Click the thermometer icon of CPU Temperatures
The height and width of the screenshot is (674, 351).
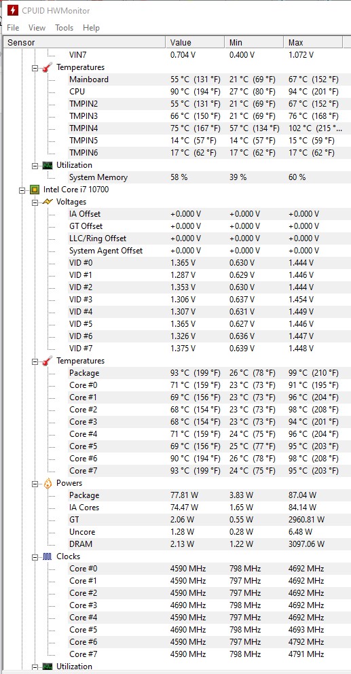click(48, 361)
